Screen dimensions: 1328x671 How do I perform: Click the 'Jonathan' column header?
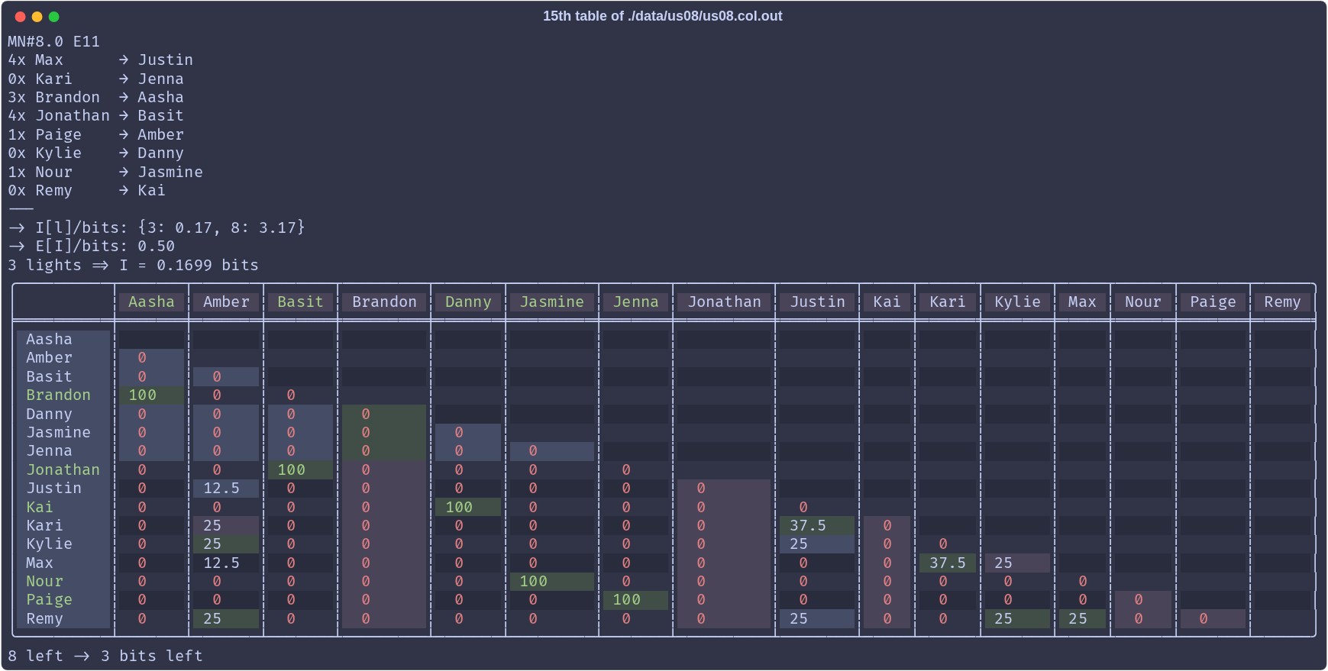[x=725, y=302]
